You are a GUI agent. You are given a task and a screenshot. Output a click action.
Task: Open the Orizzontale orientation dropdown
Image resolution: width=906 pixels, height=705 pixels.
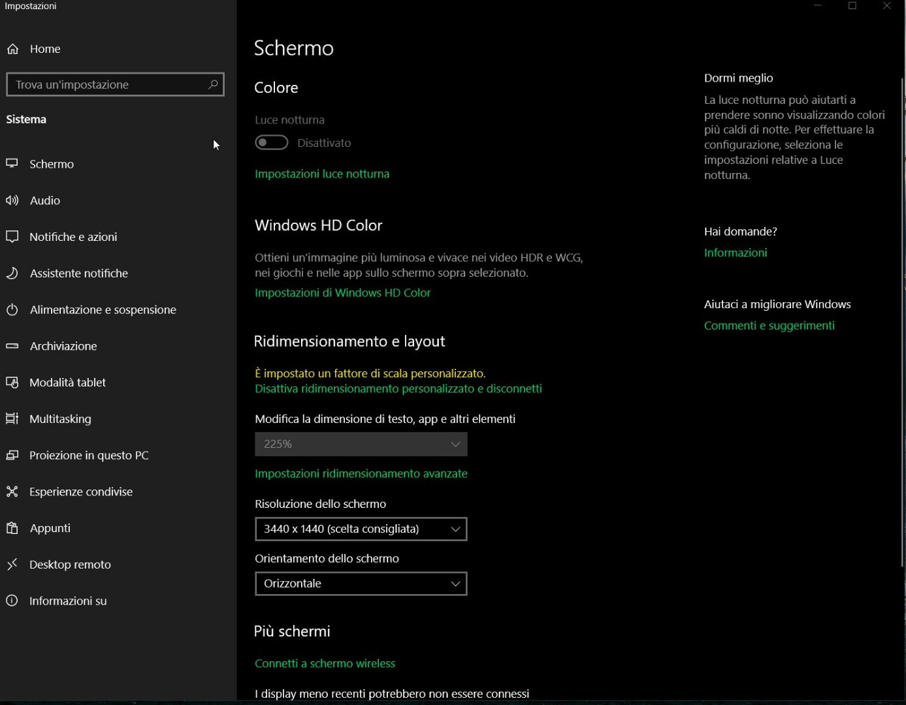pos(361,584)
